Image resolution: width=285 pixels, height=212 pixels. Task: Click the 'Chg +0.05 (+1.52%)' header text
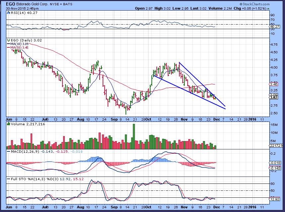point(250,8)
